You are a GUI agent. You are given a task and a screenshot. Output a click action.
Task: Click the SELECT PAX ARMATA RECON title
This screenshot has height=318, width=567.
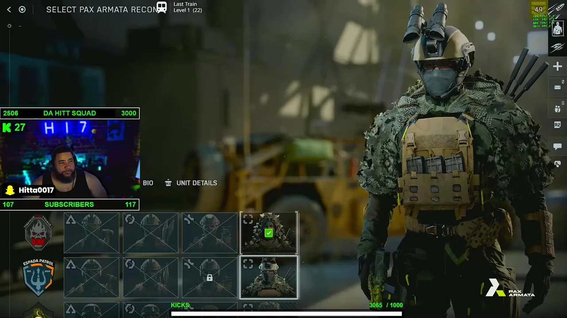coord(102,9)
